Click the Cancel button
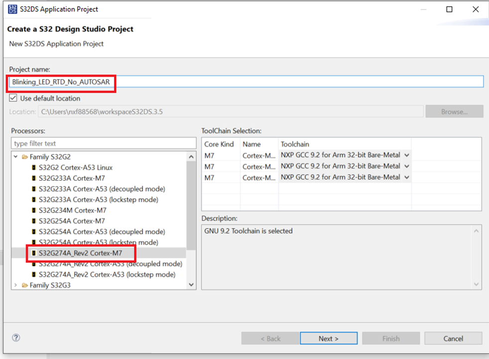Image resolution: width=489 pixels, height=359 pixels. pyautogui.click(x=453, y=339)
